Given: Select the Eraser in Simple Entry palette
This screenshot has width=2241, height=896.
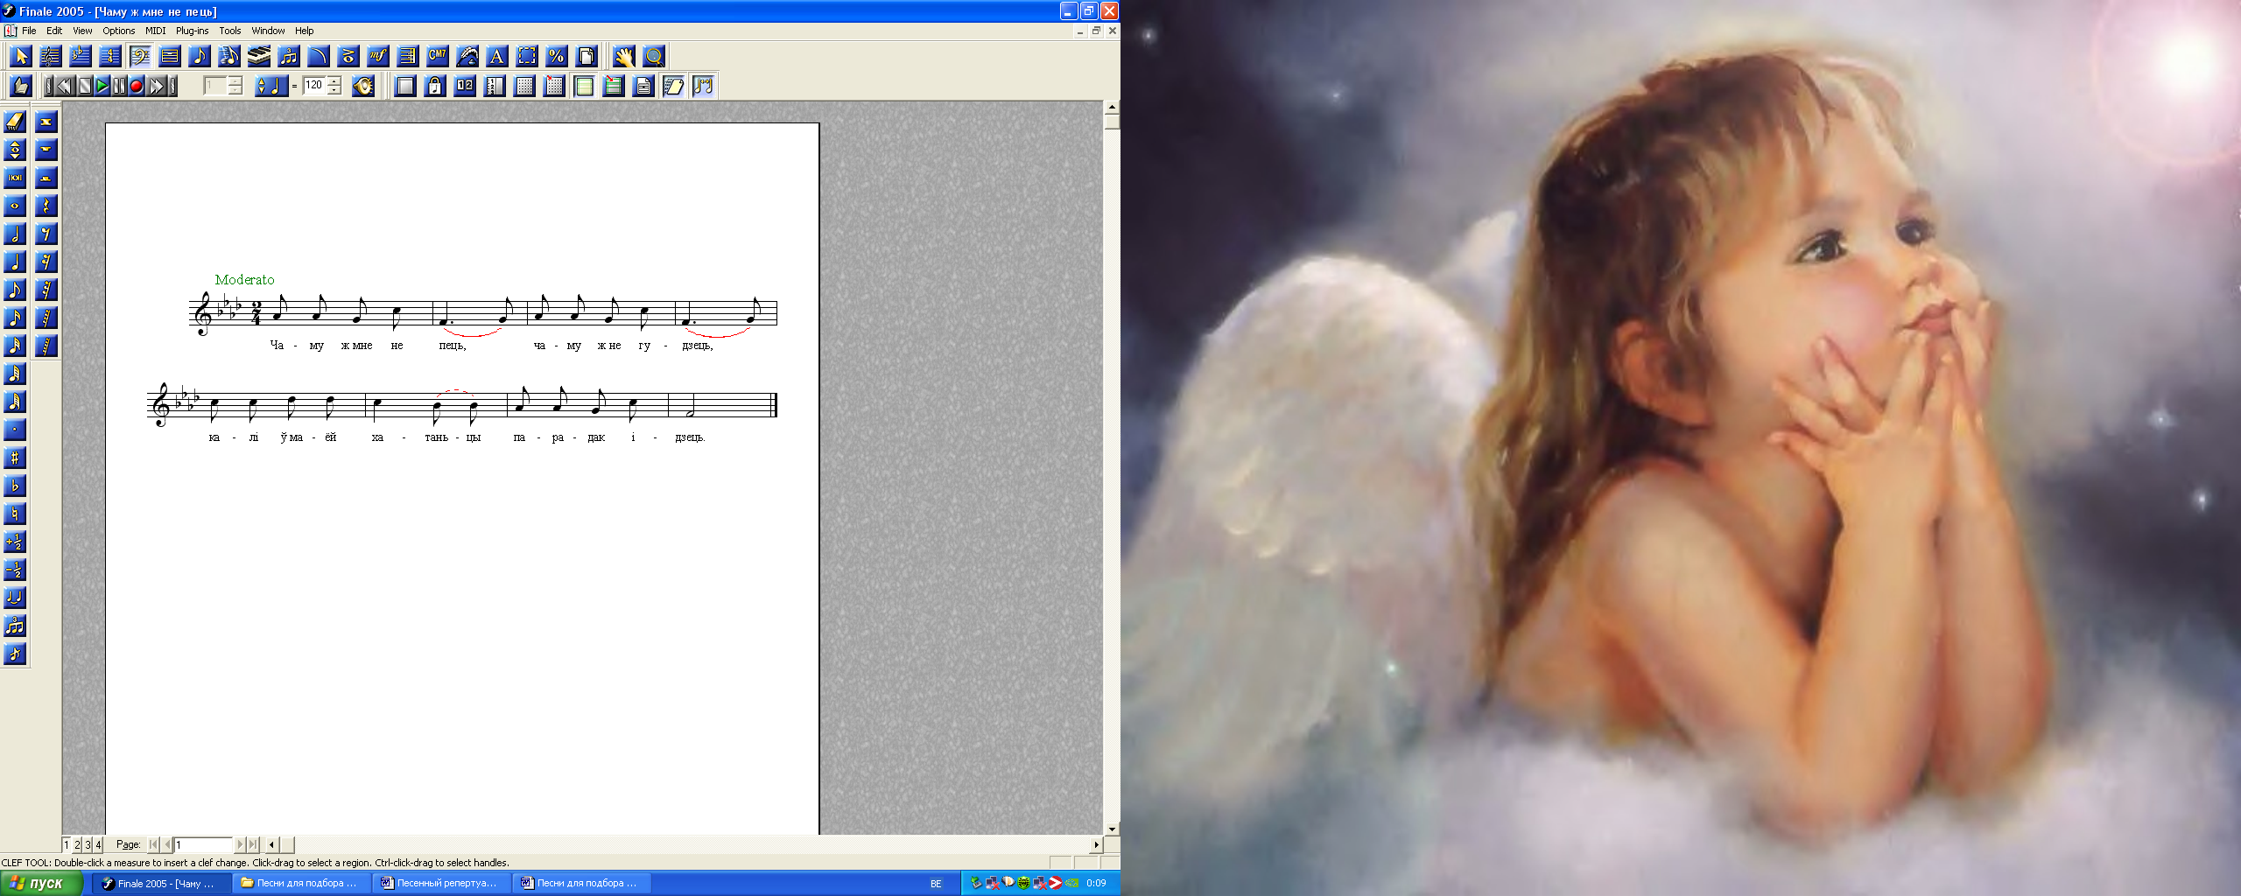Looking at the screenshot, I should (x=15, y=122).
